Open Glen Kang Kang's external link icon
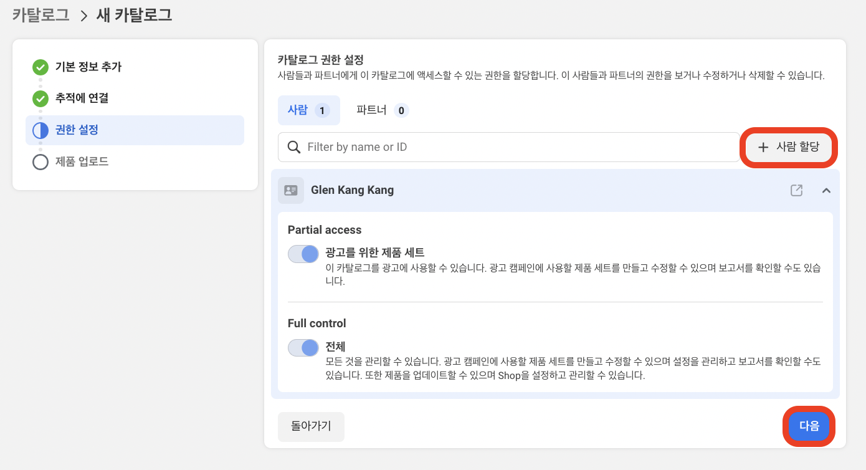 796,190
